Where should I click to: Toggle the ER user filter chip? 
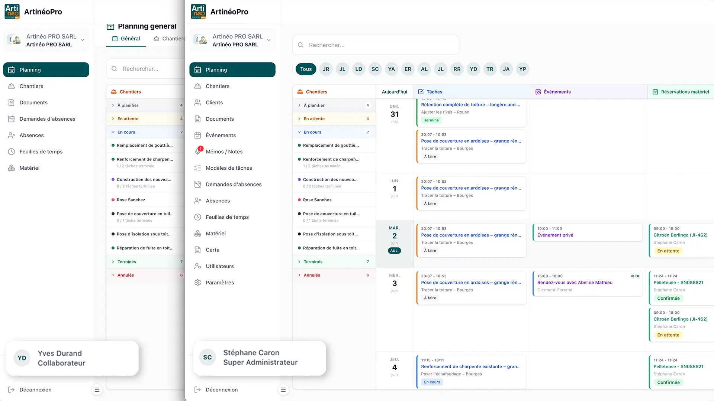[408, 69]
